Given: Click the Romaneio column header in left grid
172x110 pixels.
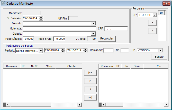Looking at the screenshot, I should [12, 66].
